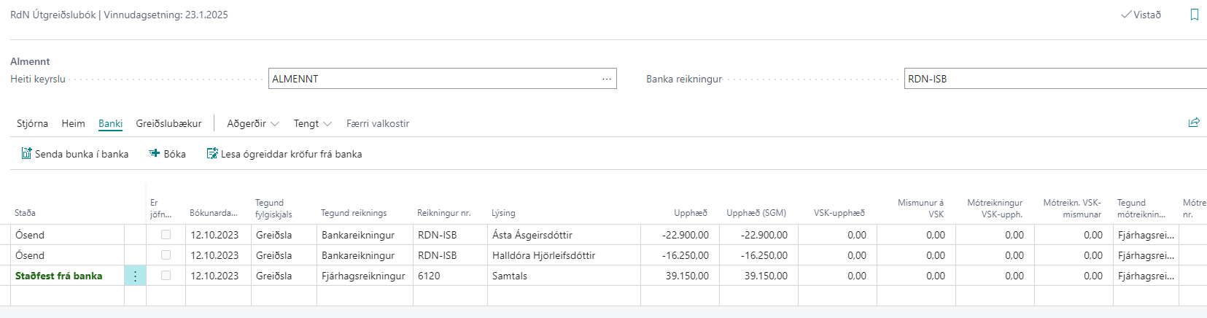Click the Banka reikningur input field
Viewport: 1207px width, 318px height.
1054,79
